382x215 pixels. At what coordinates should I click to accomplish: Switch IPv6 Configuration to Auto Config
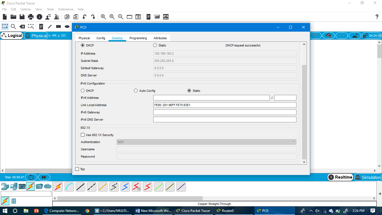pyautogui.click(x=136, y=90)
